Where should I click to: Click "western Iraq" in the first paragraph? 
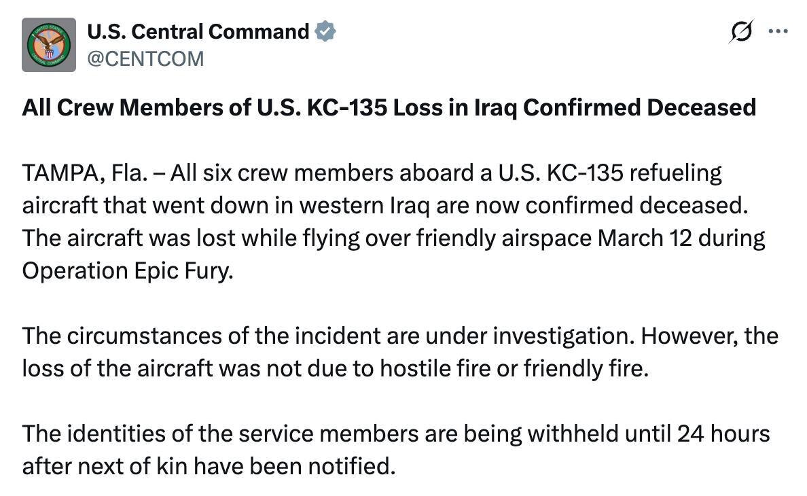350,205
